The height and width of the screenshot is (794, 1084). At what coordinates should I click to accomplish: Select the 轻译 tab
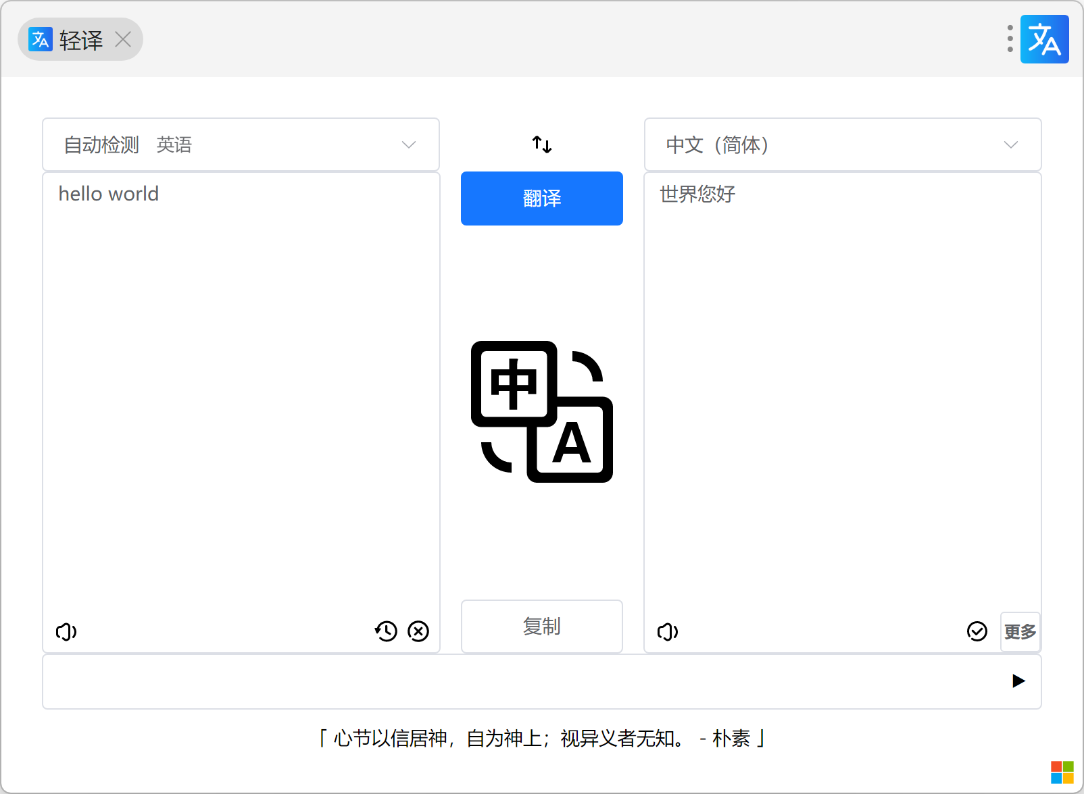tap(80, 40)
